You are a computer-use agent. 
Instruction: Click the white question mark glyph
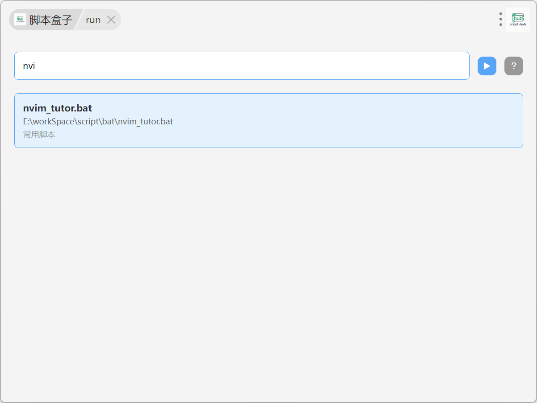pyautogui.click(x=514, y=66)
